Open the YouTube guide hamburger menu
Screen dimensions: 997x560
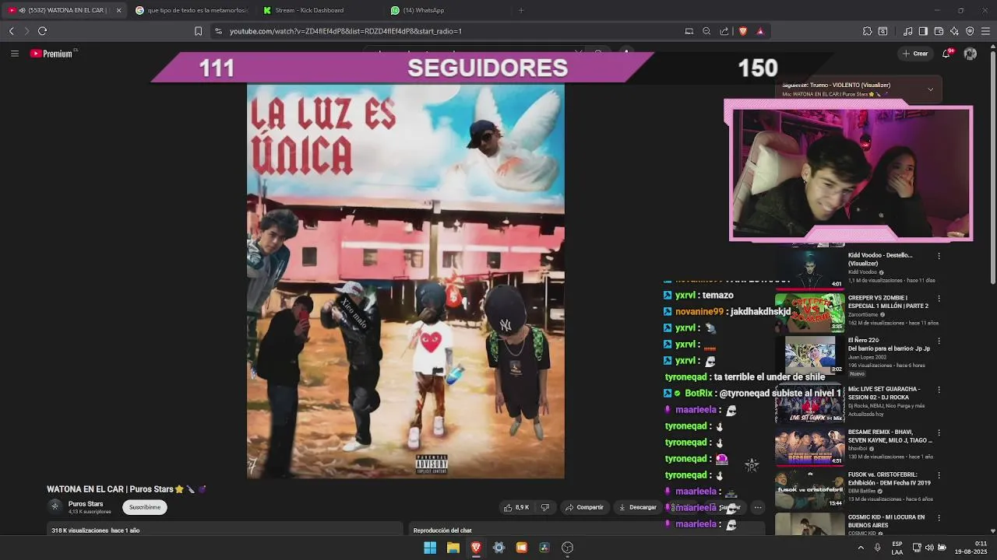tap(15, 54)
